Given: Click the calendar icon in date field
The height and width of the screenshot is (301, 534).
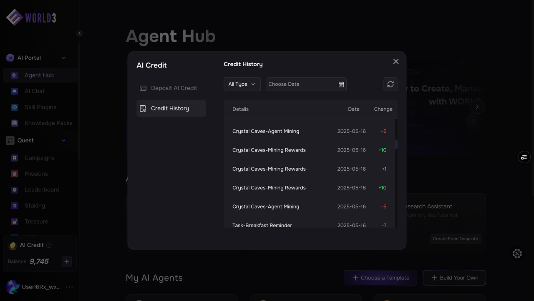Looking at the screenshot, I should [x=341, y=84].
